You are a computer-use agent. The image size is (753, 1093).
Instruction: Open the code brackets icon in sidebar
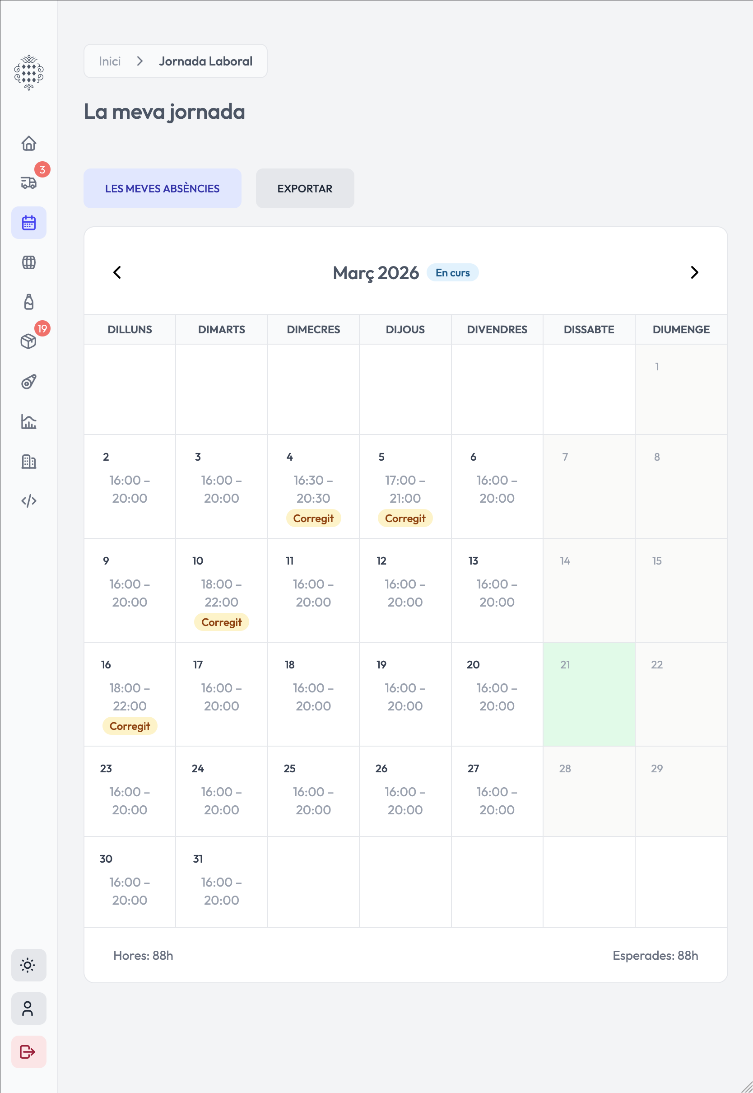click(x=29, y=501)
